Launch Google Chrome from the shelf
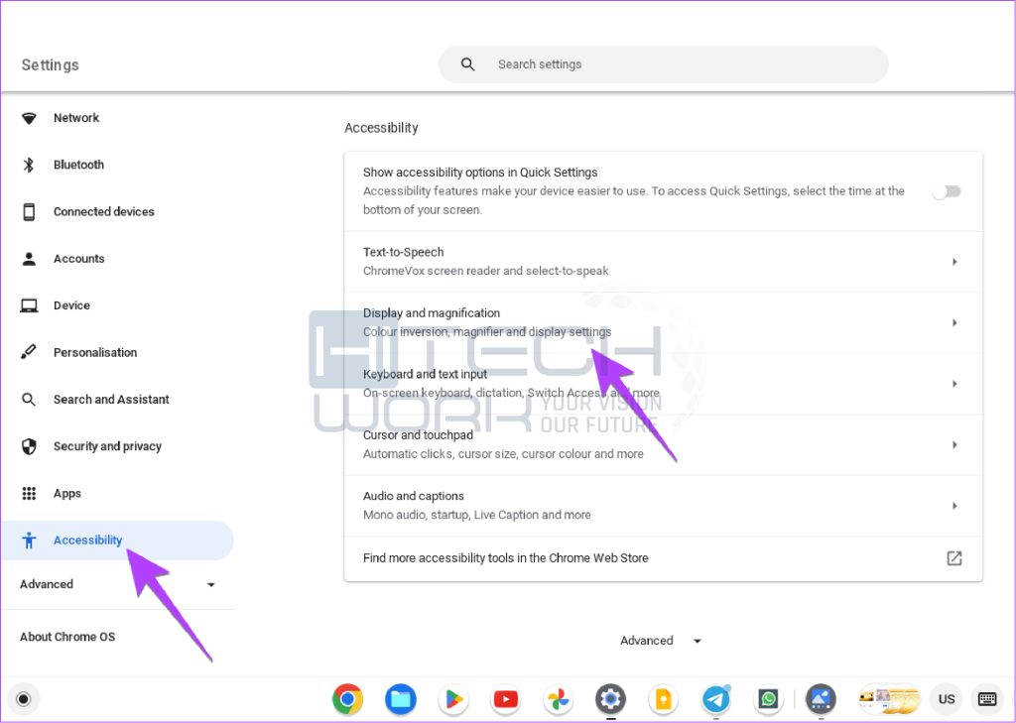 pyautogui.click(x=348, y=699)
